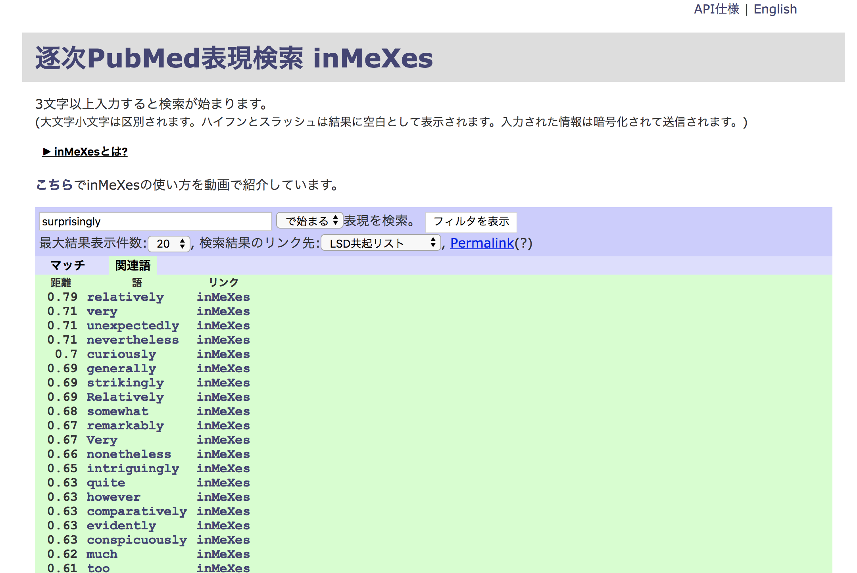The image size is (857, 573).
Task: Open the 'LSD共起リスト' link target dropdown
Action: [x=380, y=243]
